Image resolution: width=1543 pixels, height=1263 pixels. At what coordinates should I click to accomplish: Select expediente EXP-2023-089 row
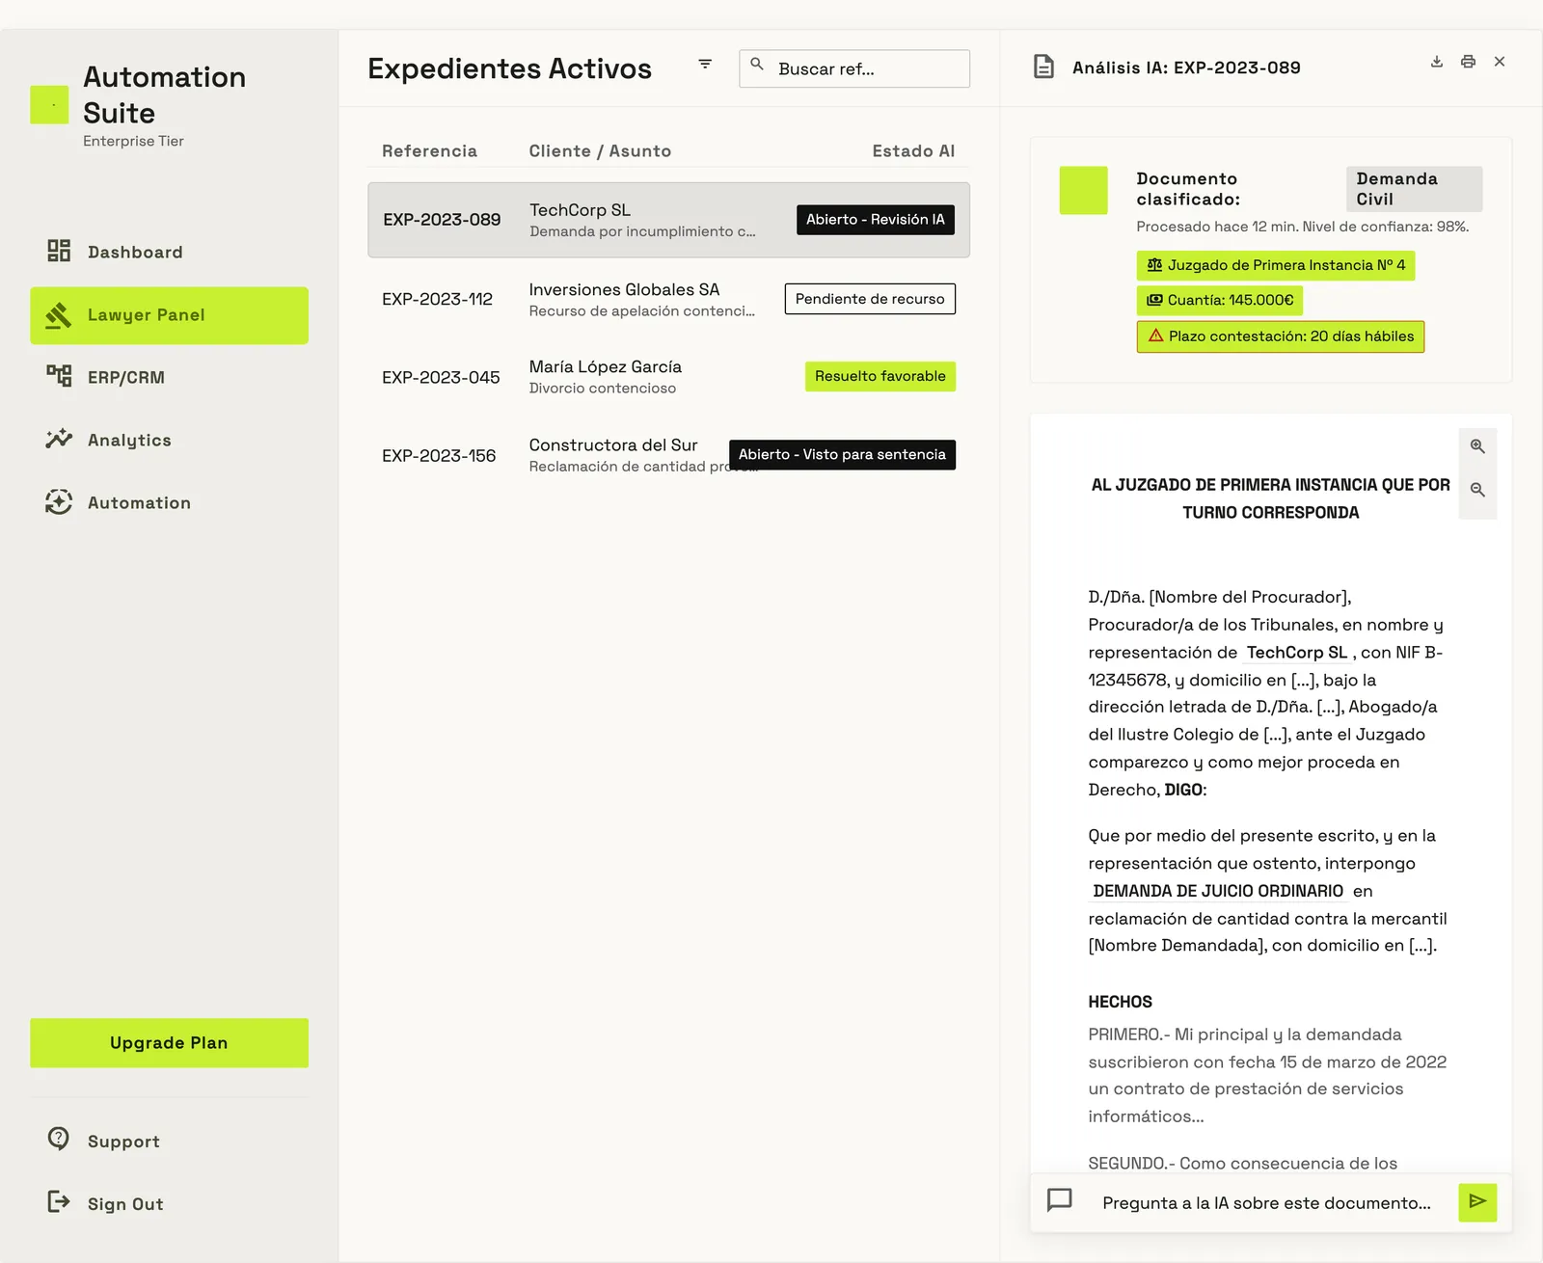tap(668, 220)
